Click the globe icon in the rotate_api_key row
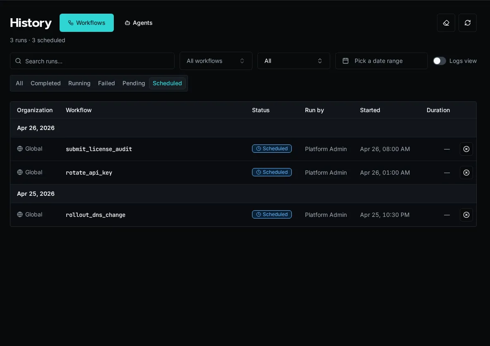 pos(20,172)
